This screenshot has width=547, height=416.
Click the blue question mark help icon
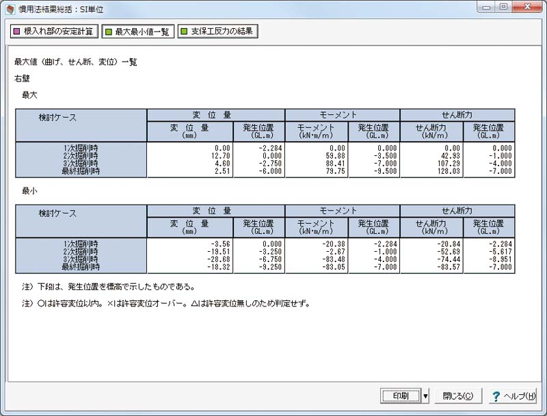click(x=496, y=396)
